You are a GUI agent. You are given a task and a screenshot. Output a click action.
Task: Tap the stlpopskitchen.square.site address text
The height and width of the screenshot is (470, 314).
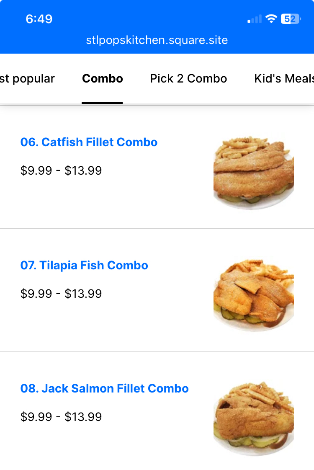pos(157,40)
